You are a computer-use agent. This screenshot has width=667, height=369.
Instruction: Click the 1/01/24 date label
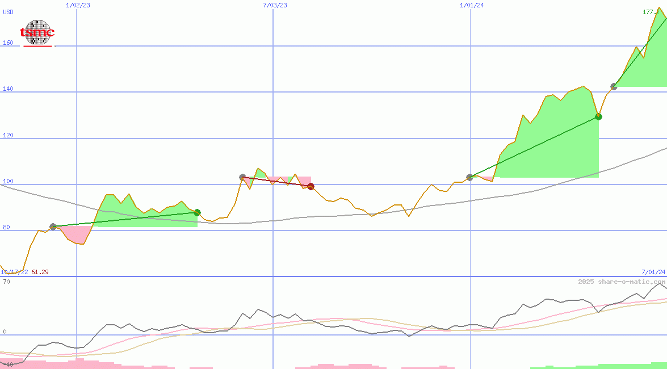472,5
